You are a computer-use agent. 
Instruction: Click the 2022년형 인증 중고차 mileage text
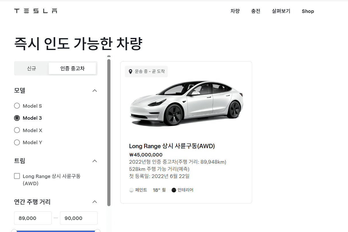pos(178,162)
